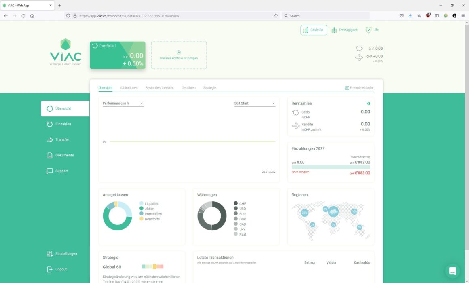The height and width of the screenshot is (283, 469).
Task: Click plus icon to add another portfolio
Action: [179, 52]
